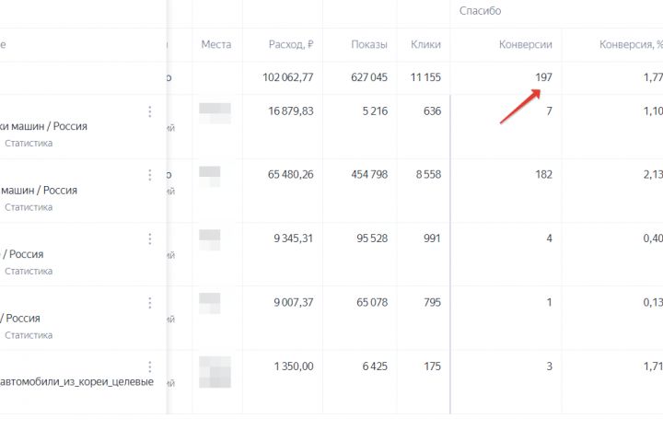Sort by the Клики column header
Viewport: 663px width, 442px height.
pos(425,44)
